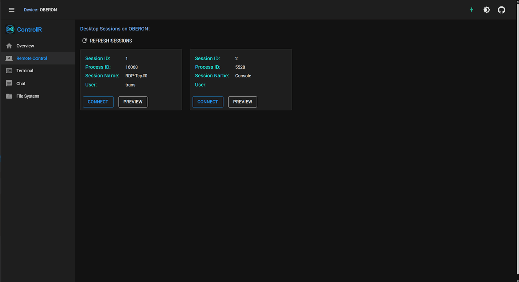Click the ControlR logo icon
Image resolution: width=519 pixels, height=282 pixels.
pyautogui.click(x=10, y=29)
